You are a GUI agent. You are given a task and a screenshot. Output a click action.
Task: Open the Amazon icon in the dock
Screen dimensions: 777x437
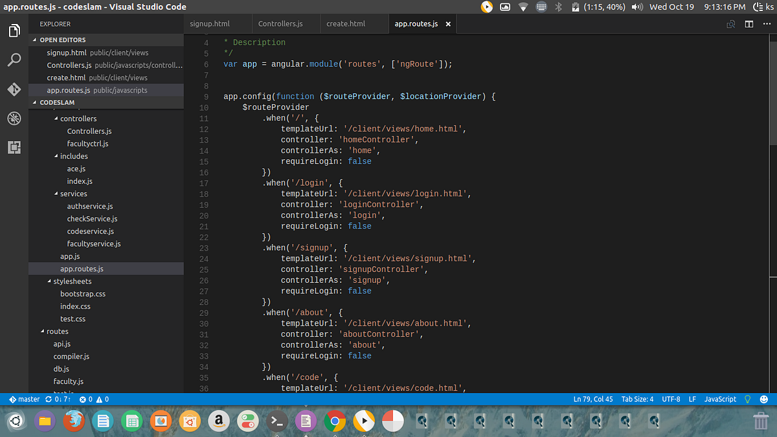(x=219, y=421)
